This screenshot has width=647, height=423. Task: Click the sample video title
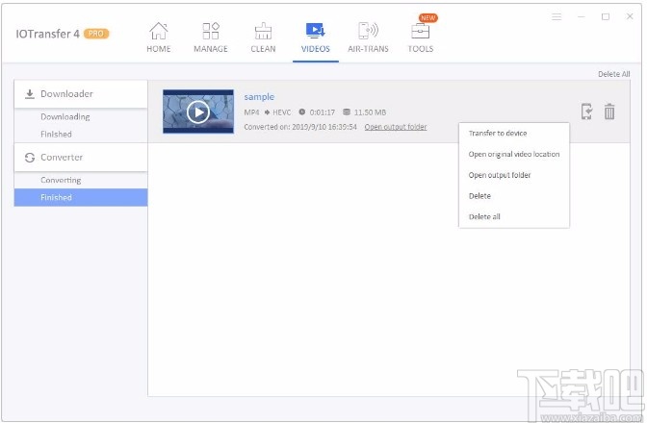coord(259,97)
